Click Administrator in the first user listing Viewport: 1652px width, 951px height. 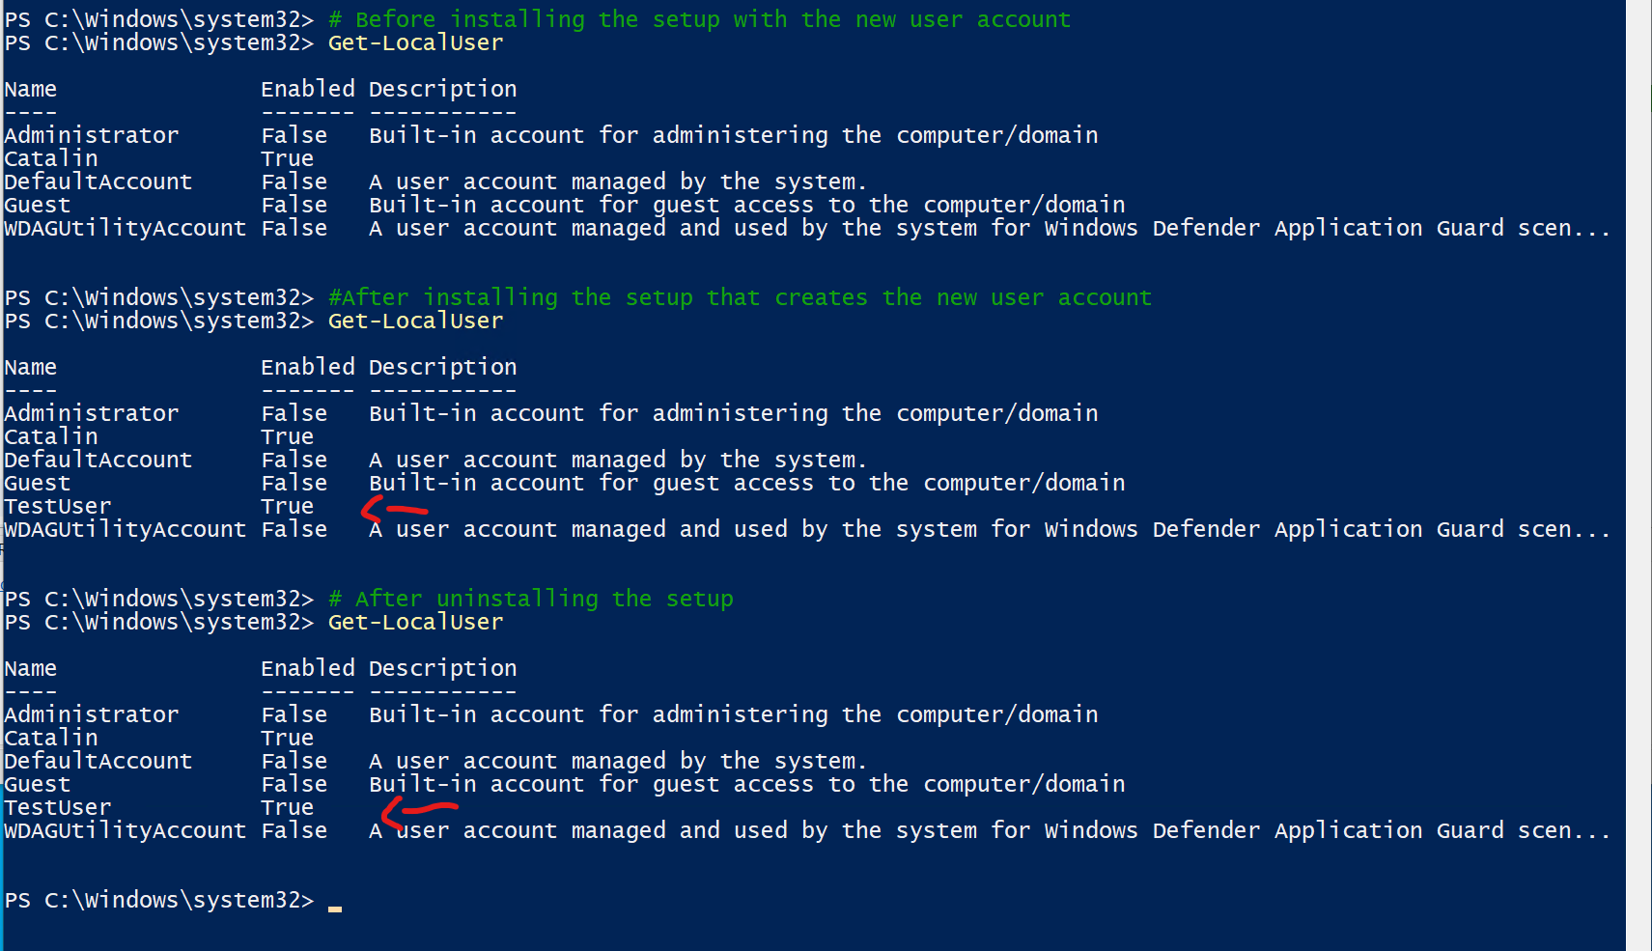point(92,136)
